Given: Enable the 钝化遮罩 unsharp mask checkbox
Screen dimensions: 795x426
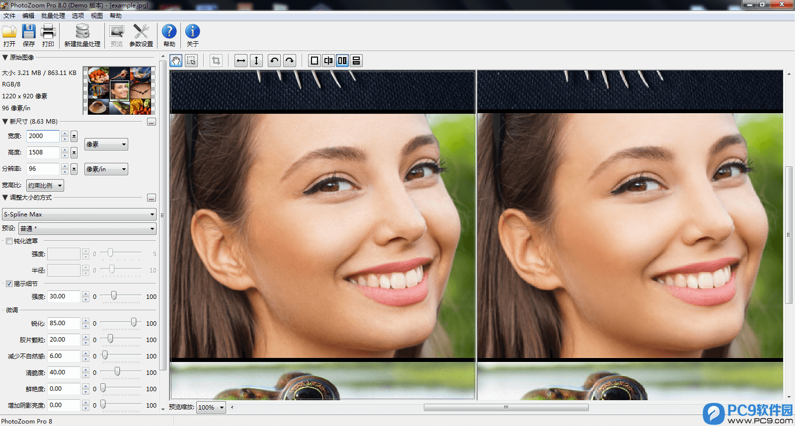Looking at the screenshot, I should pos(9,241).
